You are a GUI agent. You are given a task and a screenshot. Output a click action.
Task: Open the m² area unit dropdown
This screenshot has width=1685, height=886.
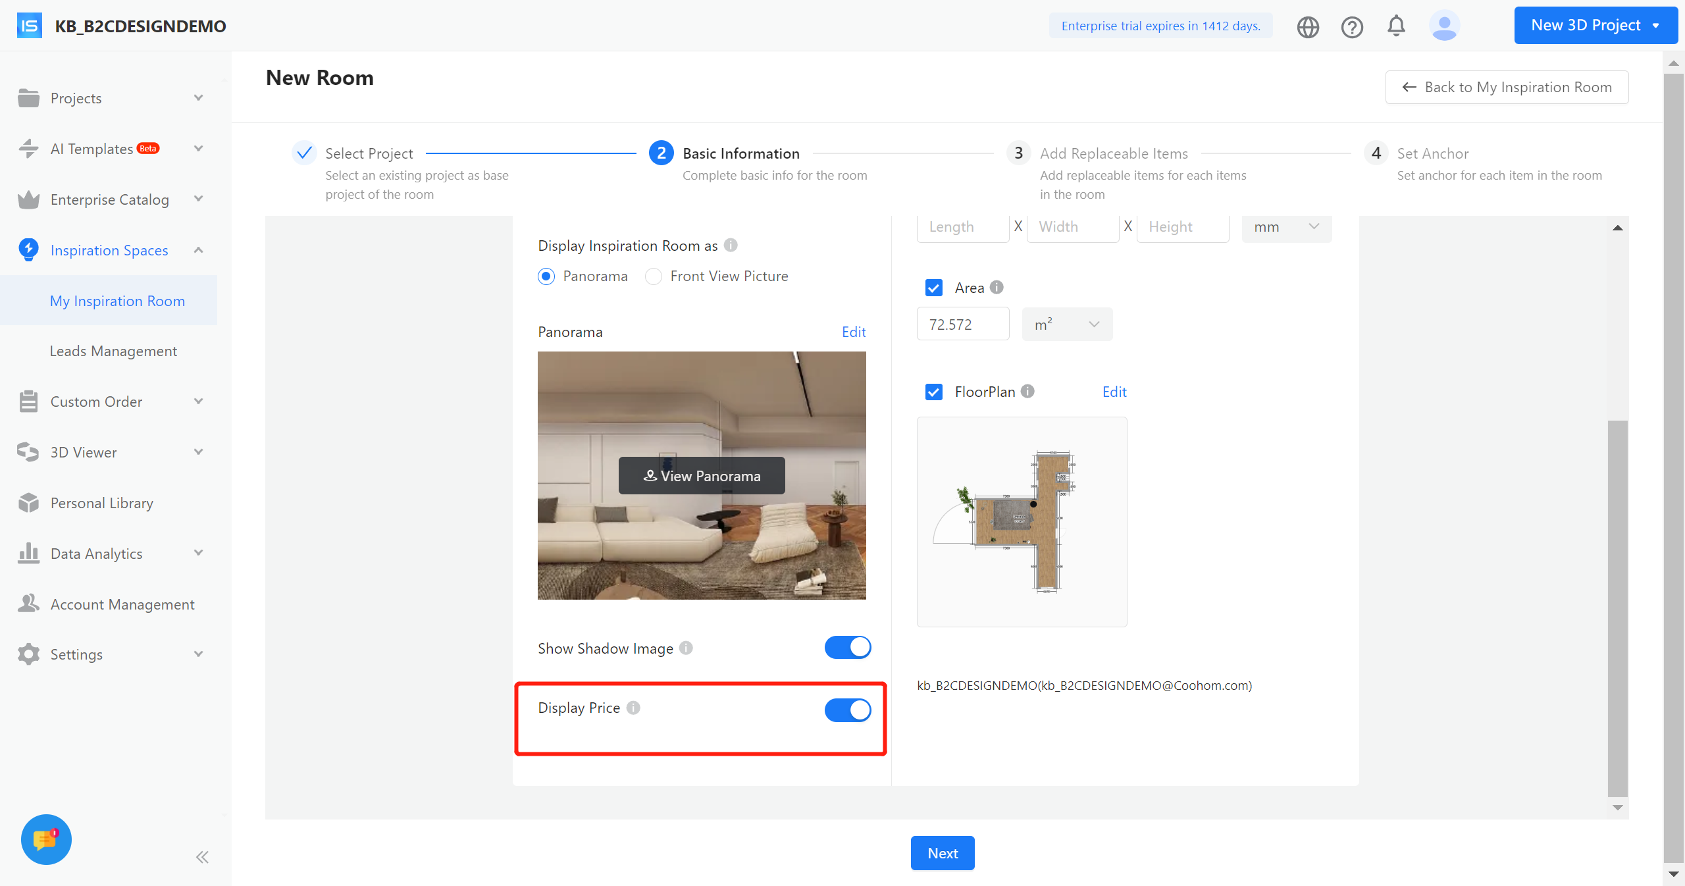[x=1067, y=325]
